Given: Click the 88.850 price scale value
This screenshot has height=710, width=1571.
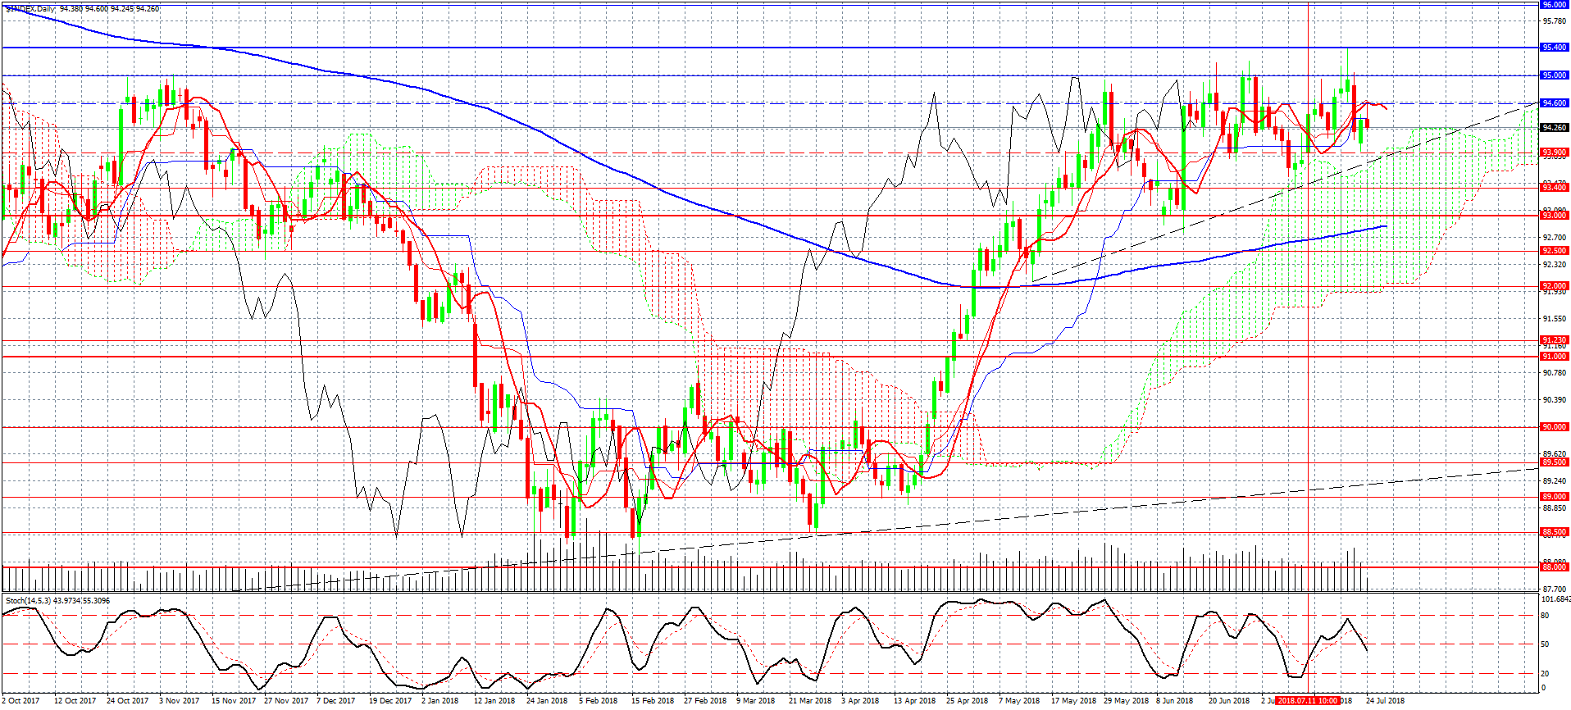Looking at the screenshot, I should [1555, 508].
